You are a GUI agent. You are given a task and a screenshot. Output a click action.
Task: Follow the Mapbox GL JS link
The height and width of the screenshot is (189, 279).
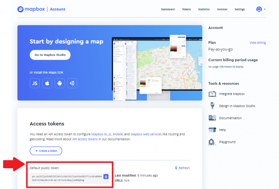coord(101,134)
